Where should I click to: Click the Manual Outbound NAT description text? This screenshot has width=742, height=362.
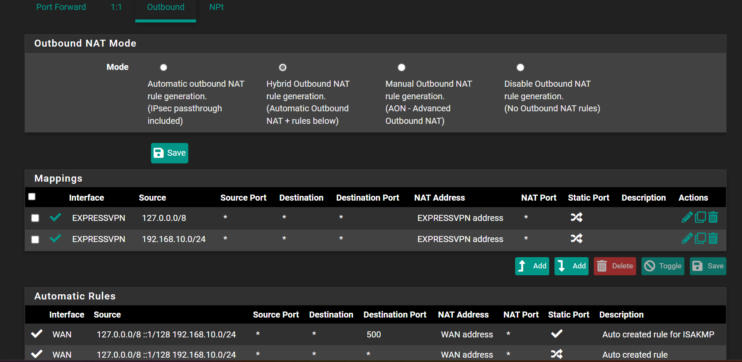click(429, 102)
